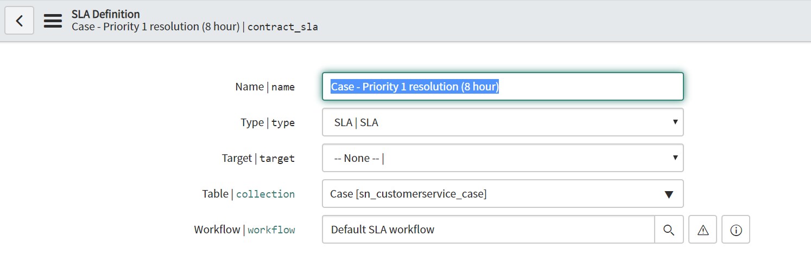811x255 pixels.
Task: Open the hamburger form context menu
Action: [x=53, y=21]
